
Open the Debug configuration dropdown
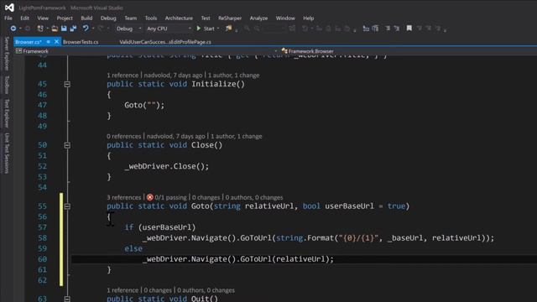pyautogui.click(x=128, y=29)
